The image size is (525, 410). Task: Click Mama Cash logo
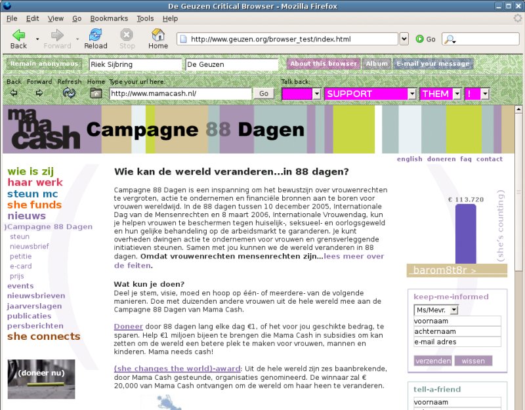point(44,129)
